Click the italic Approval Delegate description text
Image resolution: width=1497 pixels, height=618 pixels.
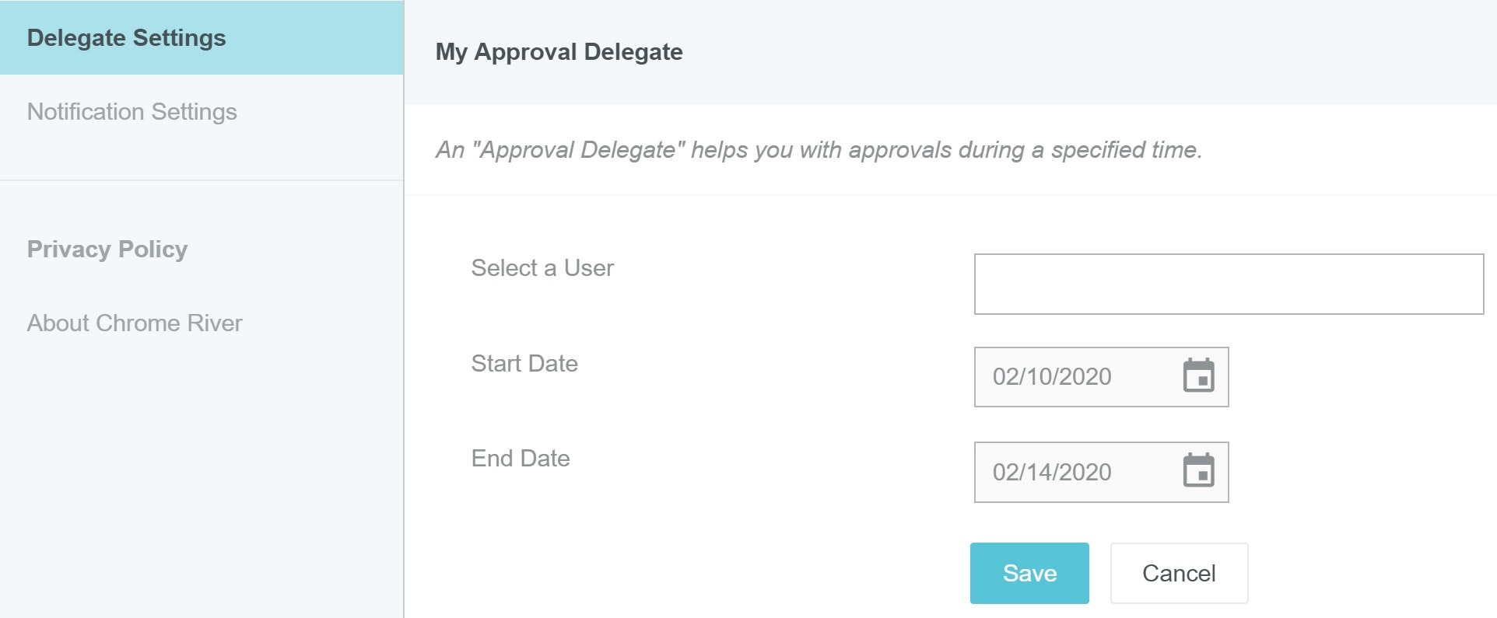tap(819, 149)
